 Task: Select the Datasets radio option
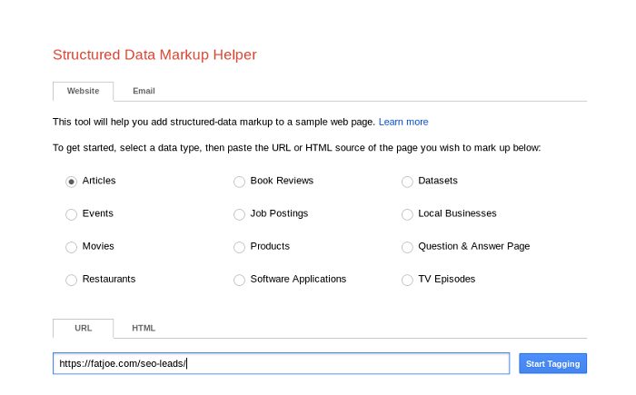click(408, 181)
